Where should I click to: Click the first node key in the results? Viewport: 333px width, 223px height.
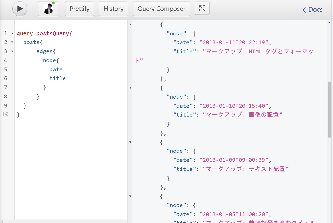(x=176, y=33)
